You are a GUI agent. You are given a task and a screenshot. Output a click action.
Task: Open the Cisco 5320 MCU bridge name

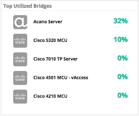point(50,40)
